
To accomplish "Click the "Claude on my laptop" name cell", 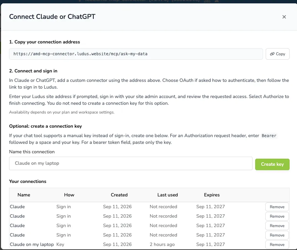I will pos(32,245).
